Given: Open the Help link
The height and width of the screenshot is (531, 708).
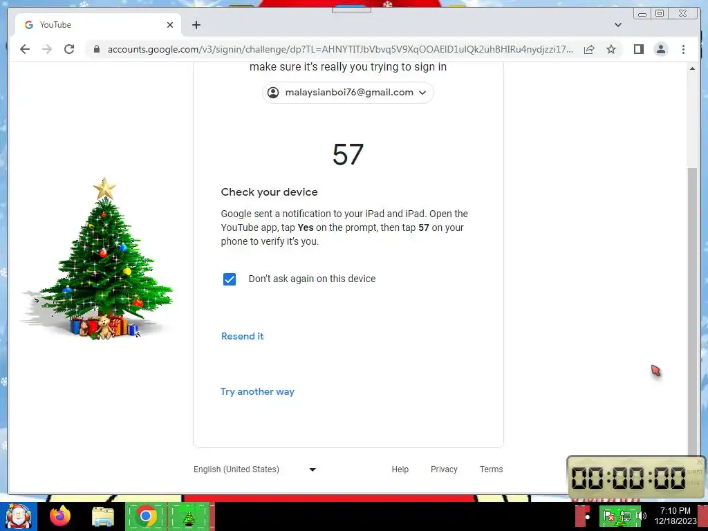Looking at the screenshot, I should click(400, 469).
